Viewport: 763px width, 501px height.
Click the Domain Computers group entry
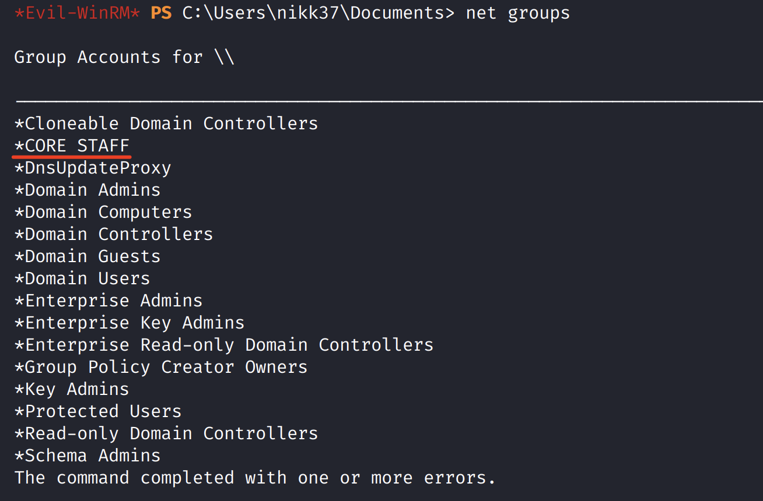tap(103, 212)
